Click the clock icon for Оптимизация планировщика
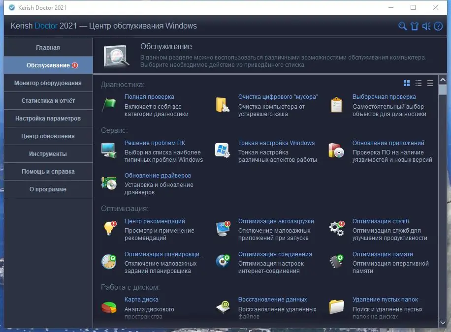This screenshot has height=332, width=451. pos(109,261)
